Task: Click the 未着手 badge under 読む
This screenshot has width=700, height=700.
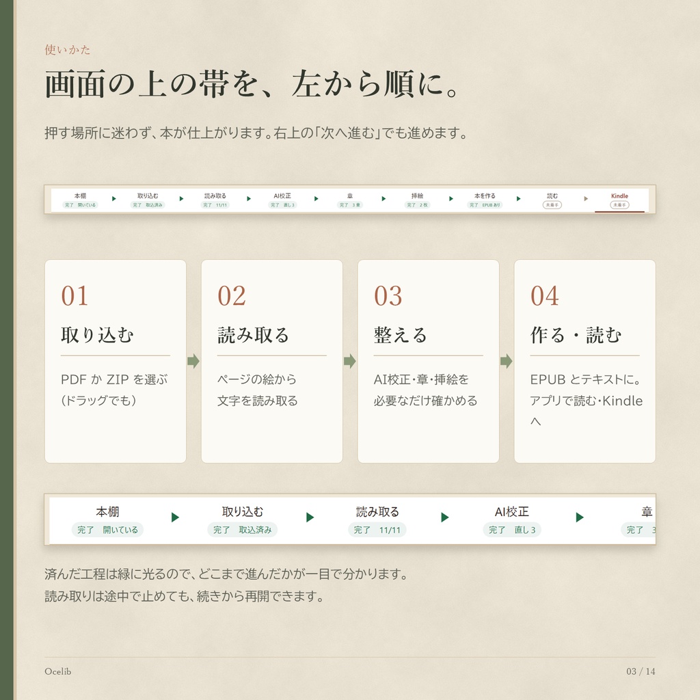Action: pyautogui.click(x=552, y=205)
